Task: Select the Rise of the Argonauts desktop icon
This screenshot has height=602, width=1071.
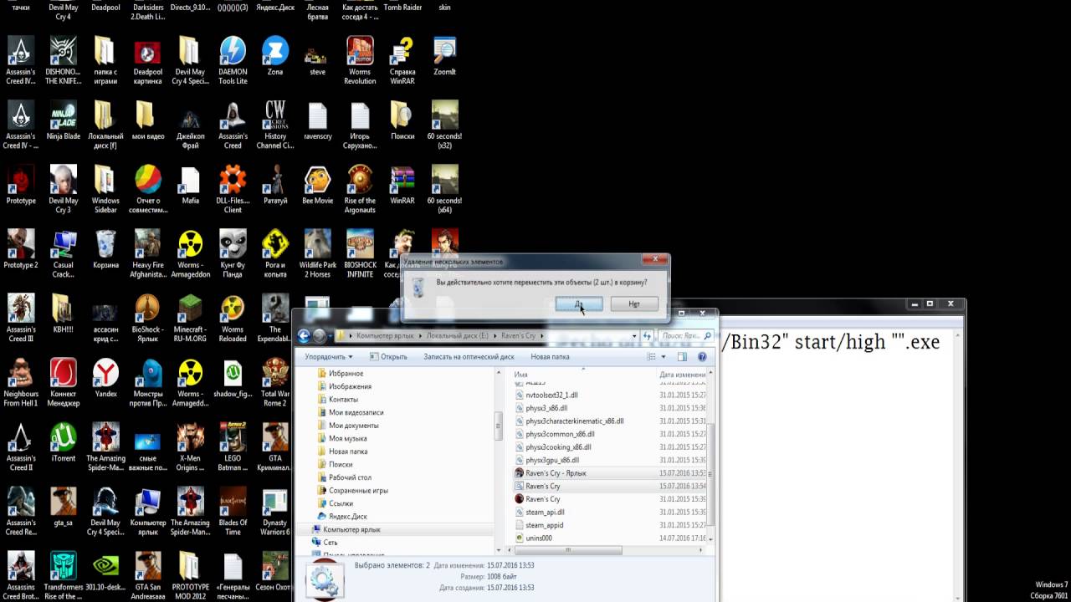Action: tap(360, 190)
